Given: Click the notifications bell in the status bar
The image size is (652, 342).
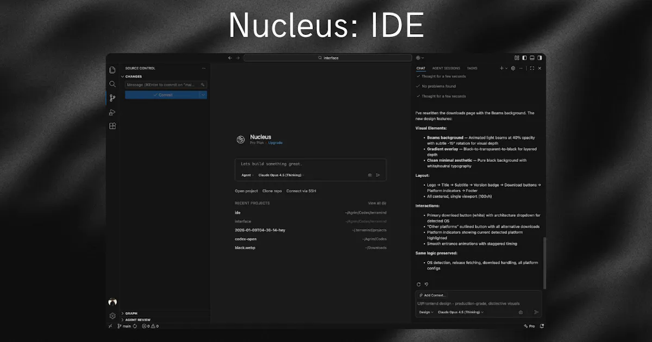Looking at the screenshot, I should tap(542, 326).
